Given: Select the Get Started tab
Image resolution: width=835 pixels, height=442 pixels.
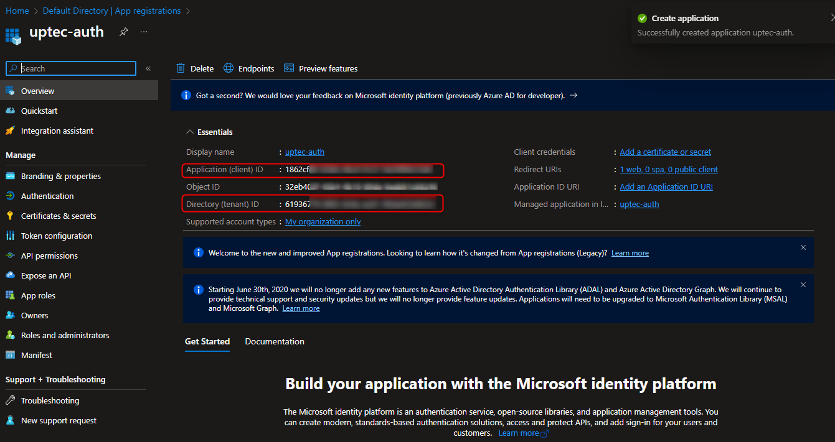Looking at the screenshot, I should click(x=207, y=341).
